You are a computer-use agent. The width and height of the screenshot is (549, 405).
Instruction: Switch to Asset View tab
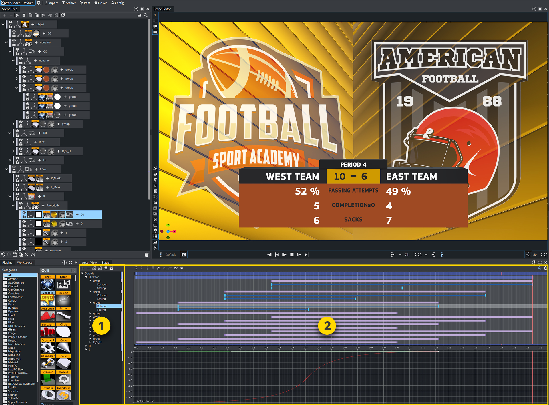pyautogui.click(x=89, y=262)
